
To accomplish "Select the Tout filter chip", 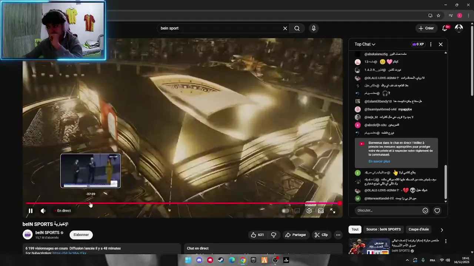I will coord(355,229).
